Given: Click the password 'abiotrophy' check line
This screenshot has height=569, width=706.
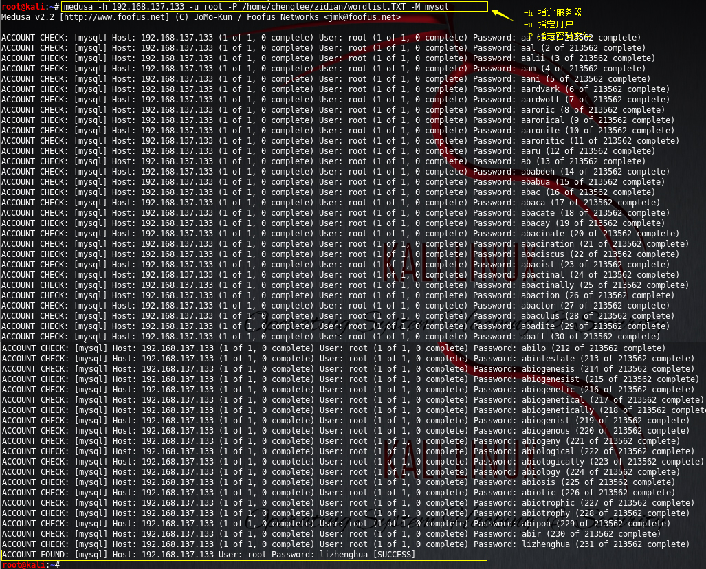Looking at the screenshot, I should tap(346, 513).
